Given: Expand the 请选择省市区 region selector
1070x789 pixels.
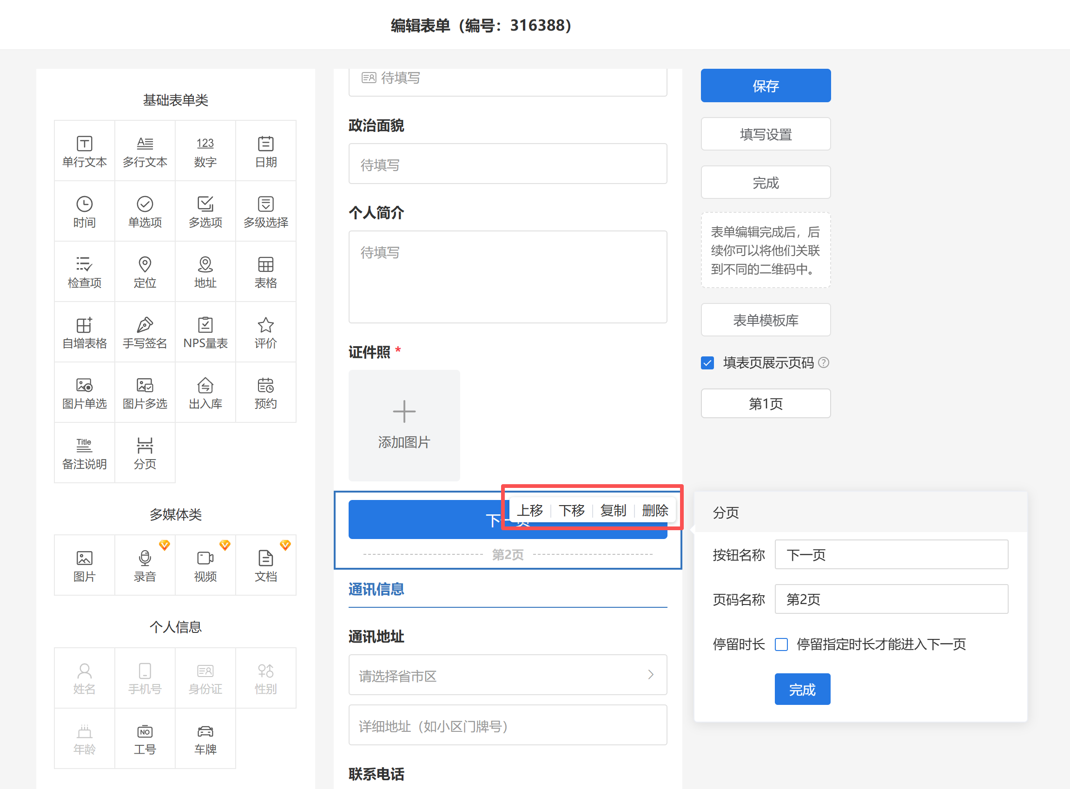Looking at the screenshot, I should [x=507, y=675].
